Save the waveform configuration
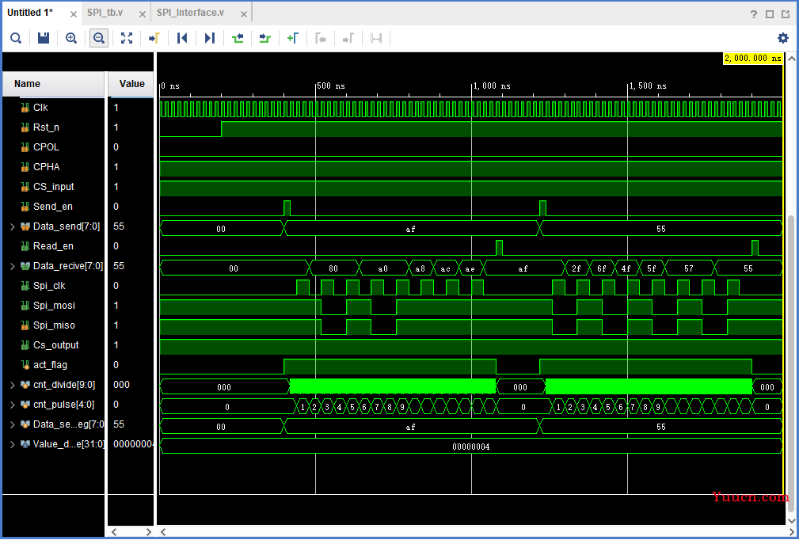Image resolution: width=799 pixels, height=540 pixels. tap(44, 38)
